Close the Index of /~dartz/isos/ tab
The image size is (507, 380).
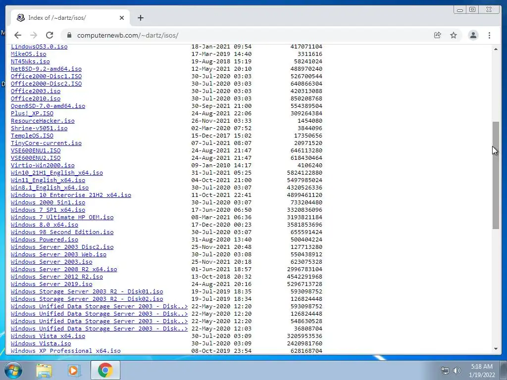(122, 18)
